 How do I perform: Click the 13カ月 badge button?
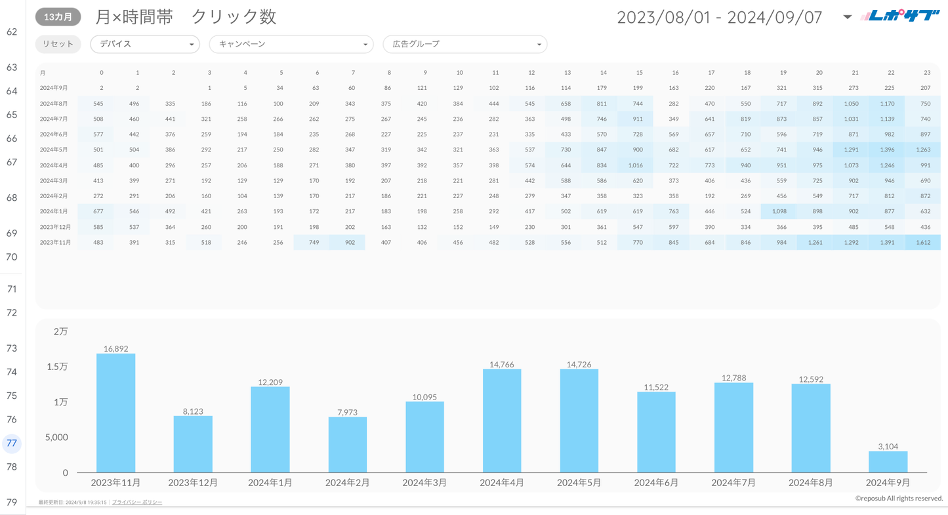pos(58,17)
